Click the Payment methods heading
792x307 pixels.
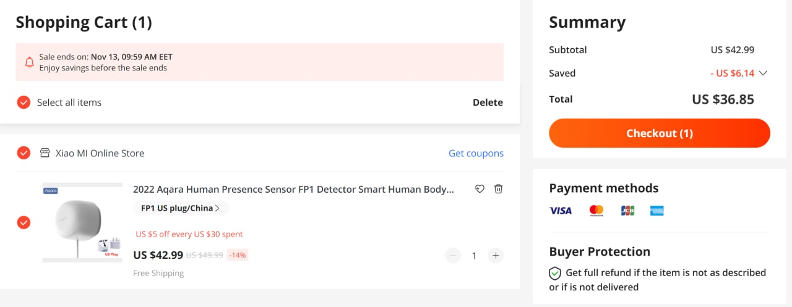[604, 188]
